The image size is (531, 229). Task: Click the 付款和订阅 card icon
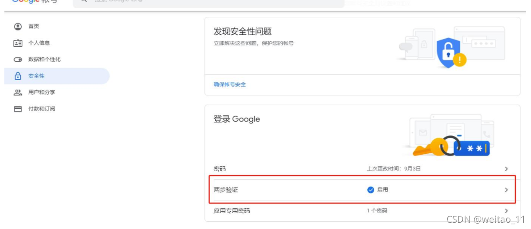(17, 109)
